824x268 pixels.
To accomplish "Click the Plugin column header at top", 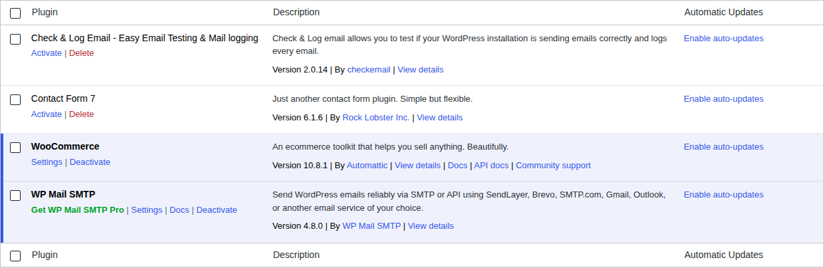I will [x=45, y=12].
